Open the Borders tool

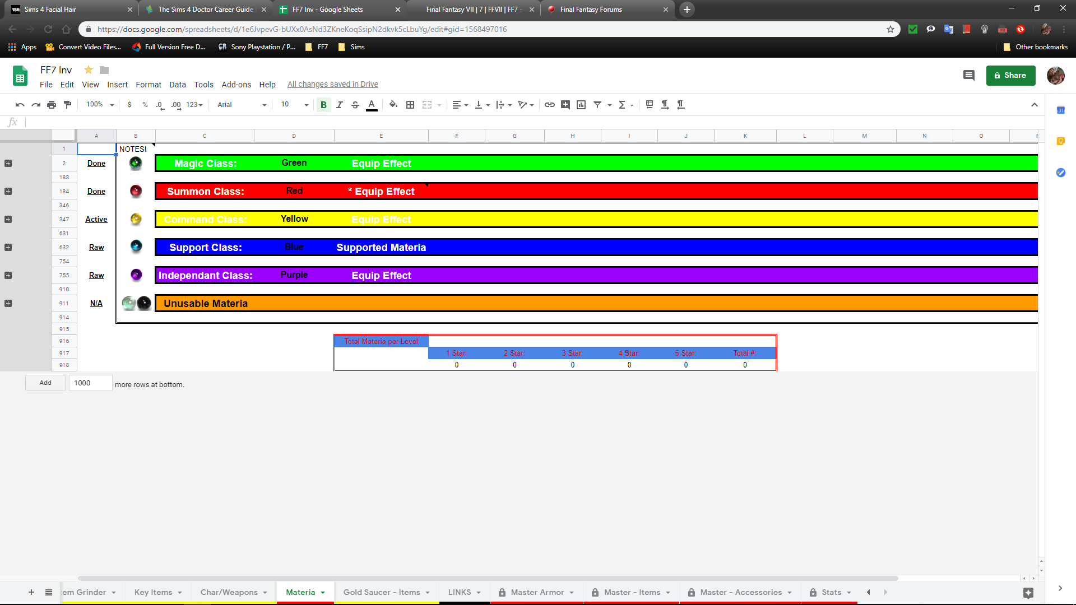(x=410, y=105)
